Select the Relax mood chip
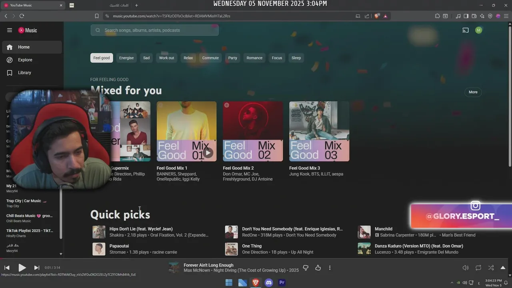The width and height of the screenshot is (512, 288). pyautogui.click(x=188, y=58)
